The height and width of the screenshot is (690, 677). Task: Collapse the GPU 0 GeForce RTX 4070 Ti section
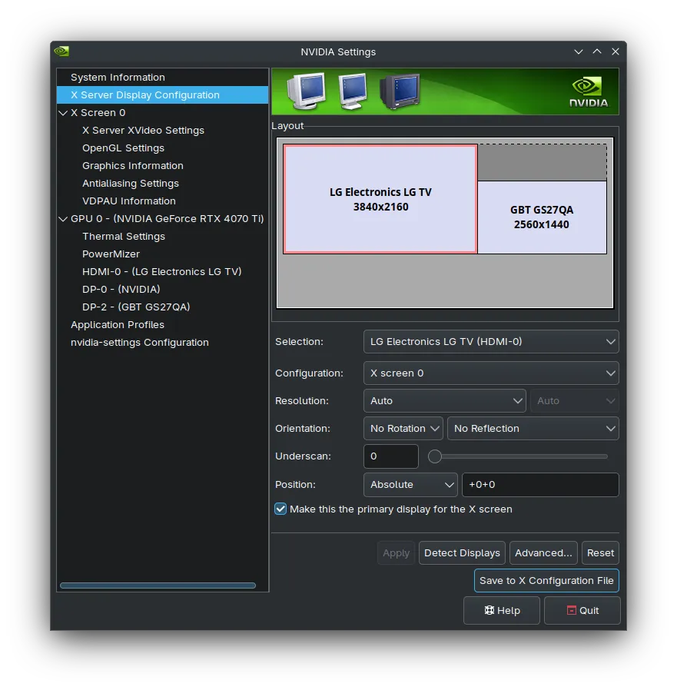click(63, 218)
